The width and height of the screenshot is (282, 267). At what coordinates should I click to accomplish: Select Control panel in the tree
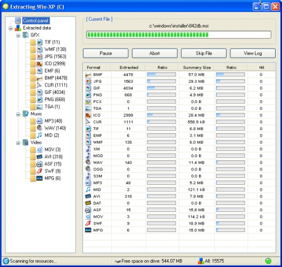36,21
